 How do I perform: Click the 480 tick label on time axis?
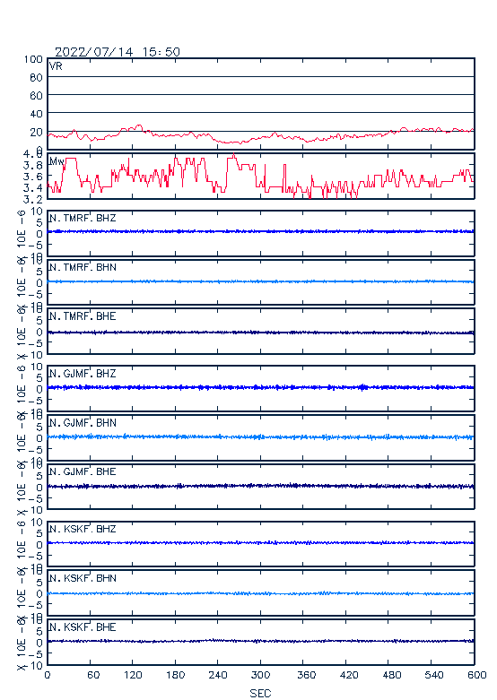tap(392, 675)
